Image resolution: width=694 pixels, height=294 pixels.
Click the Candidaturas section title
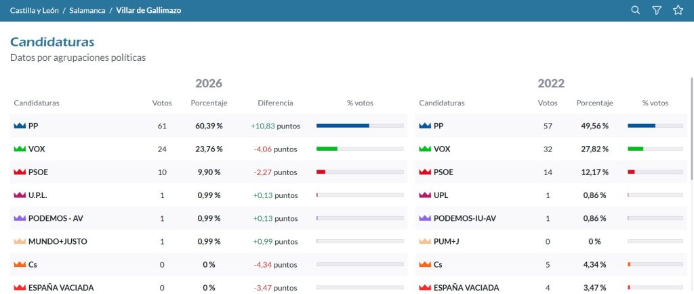tap(52, 42)
